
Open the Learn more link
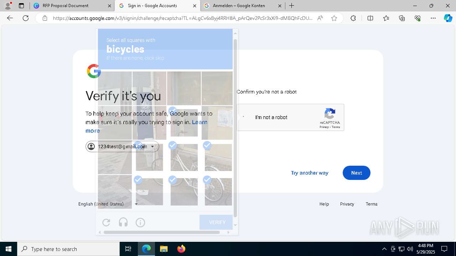point(199,122)
